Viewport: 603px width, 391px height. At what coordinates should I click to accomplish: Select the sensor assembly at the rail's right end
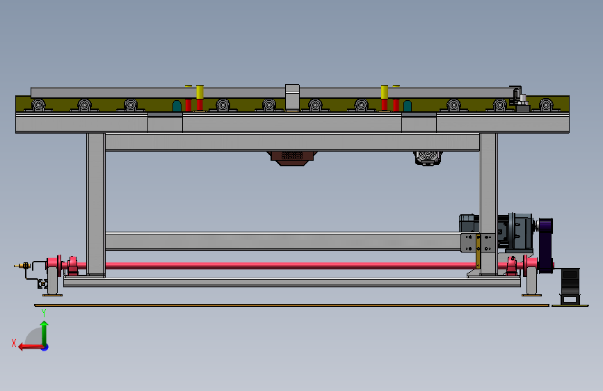[x=519, y=99]
